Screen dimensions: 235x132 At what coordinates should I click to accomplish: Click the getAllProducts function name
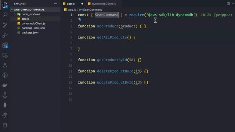click(x=112, y=37)
